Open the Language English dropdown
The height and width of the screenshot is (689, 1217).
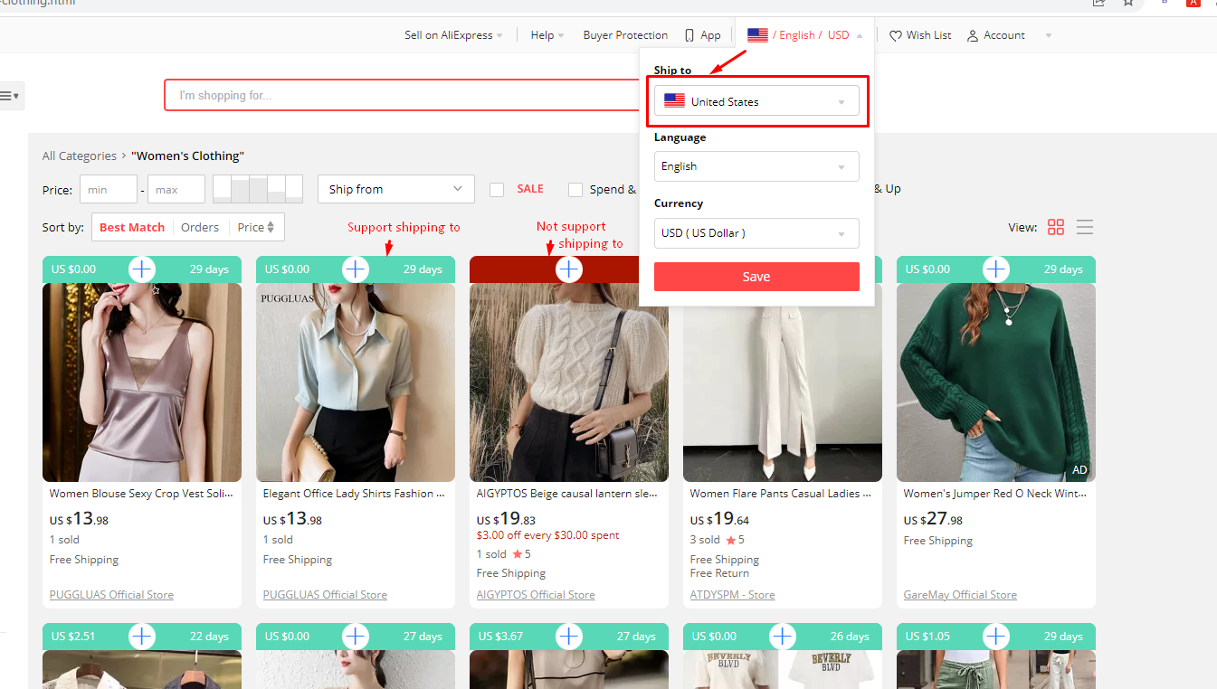click(x=756, y=166)
